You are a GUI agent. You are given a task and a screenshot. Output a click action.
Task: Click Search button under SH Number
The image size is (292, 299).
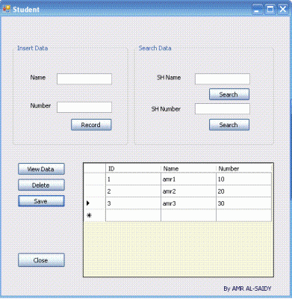coord(229,125)
